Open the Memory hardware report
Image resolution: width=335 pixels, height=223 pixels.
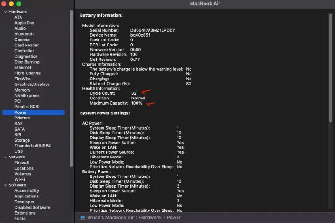[22, 90]
